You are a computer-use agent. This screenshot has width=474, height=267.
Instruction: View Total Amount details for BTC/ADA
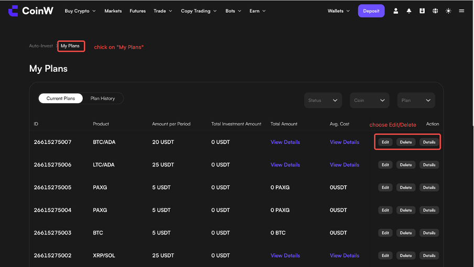(285, 142)
